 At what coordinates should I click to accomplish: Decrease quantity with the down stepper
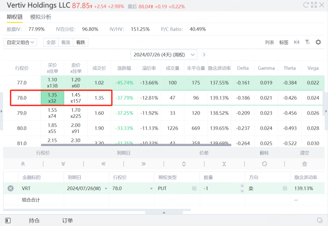(x=242, y=191)
